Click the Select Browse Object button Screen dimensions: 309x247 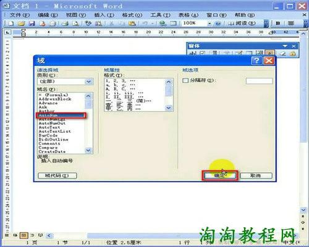(x=303, y=222)
